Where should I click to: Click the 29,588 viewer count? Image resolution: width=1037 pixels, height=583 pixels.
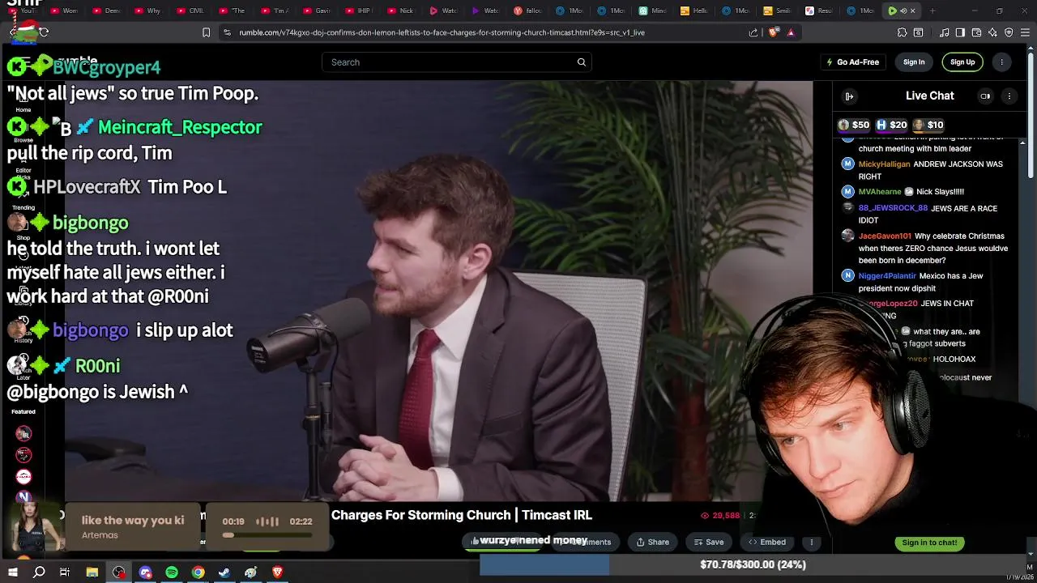[720, 516]
